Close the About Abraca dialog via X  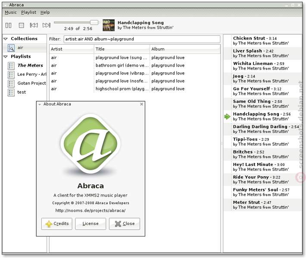pyautogui.click(x=142, y=104)
